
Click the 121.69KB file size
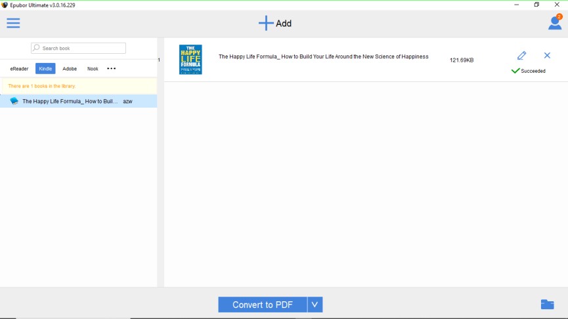coord(462,60)
